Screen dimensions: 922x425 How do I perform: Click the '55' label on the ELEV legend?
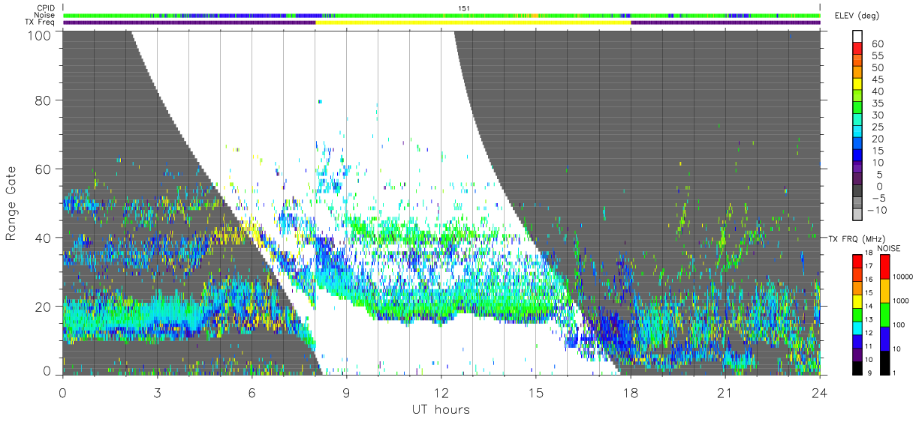click(x=877, y=56)
